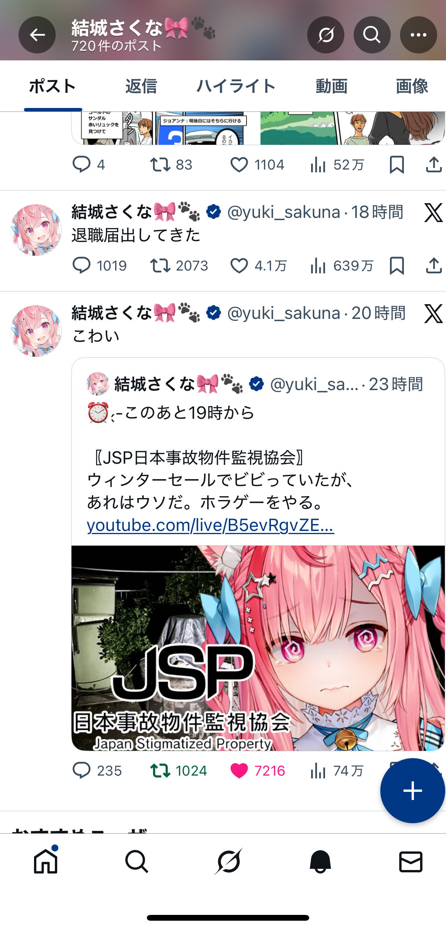Image resolution: width=446 pixels, height=930 pixels.
Task: Like the 退職届出してきた post
Action: [x=239, y=265]
